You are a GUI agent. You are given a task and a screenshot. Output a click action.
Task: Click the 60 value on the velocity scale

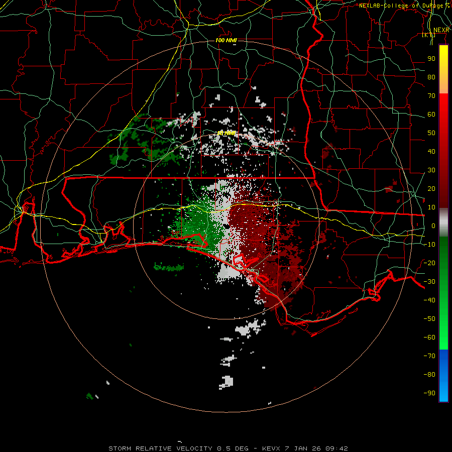point(431,115)
